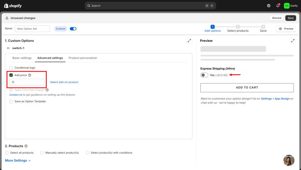Expand the Preview panel to fullscreen
Image resolution: width=301 pixels, height=170 pixels.
click(x=293, y=41)
